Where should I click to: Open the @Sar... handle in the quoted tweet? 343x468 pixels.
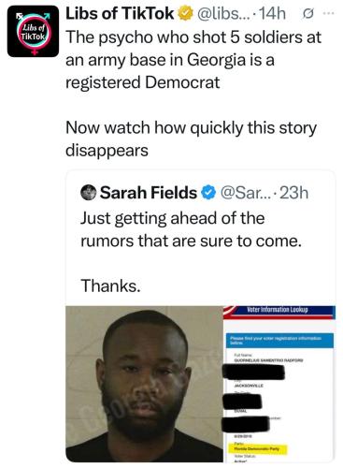click(246, 193)
